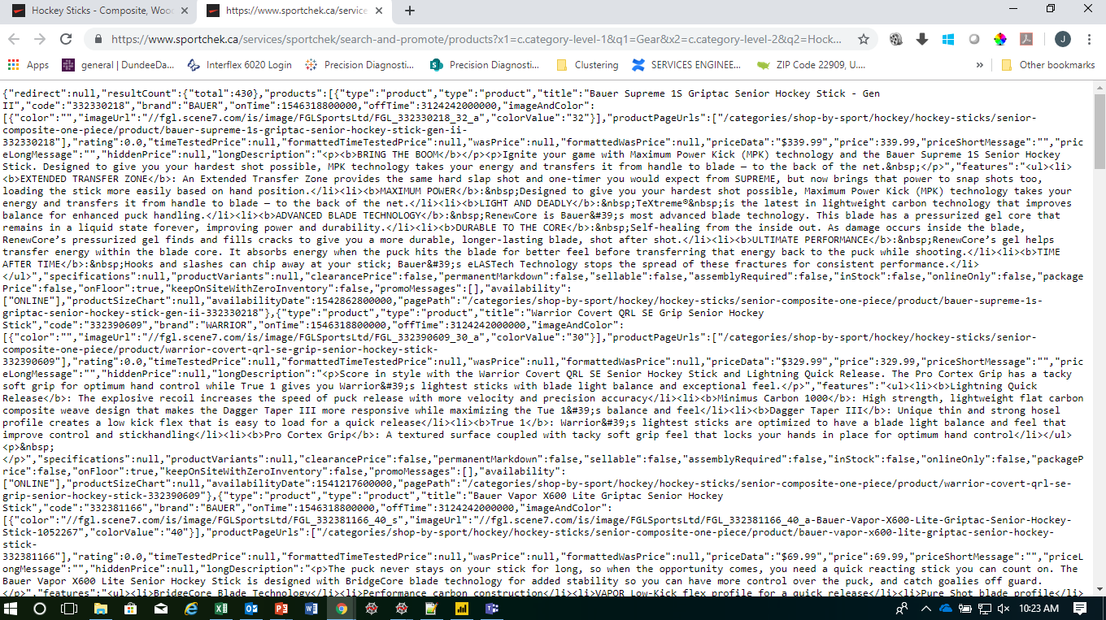This screenshot has width=1106, height=620.
Task: Close the Hockey Sticks tab
Action: click(x=185, y=11)
